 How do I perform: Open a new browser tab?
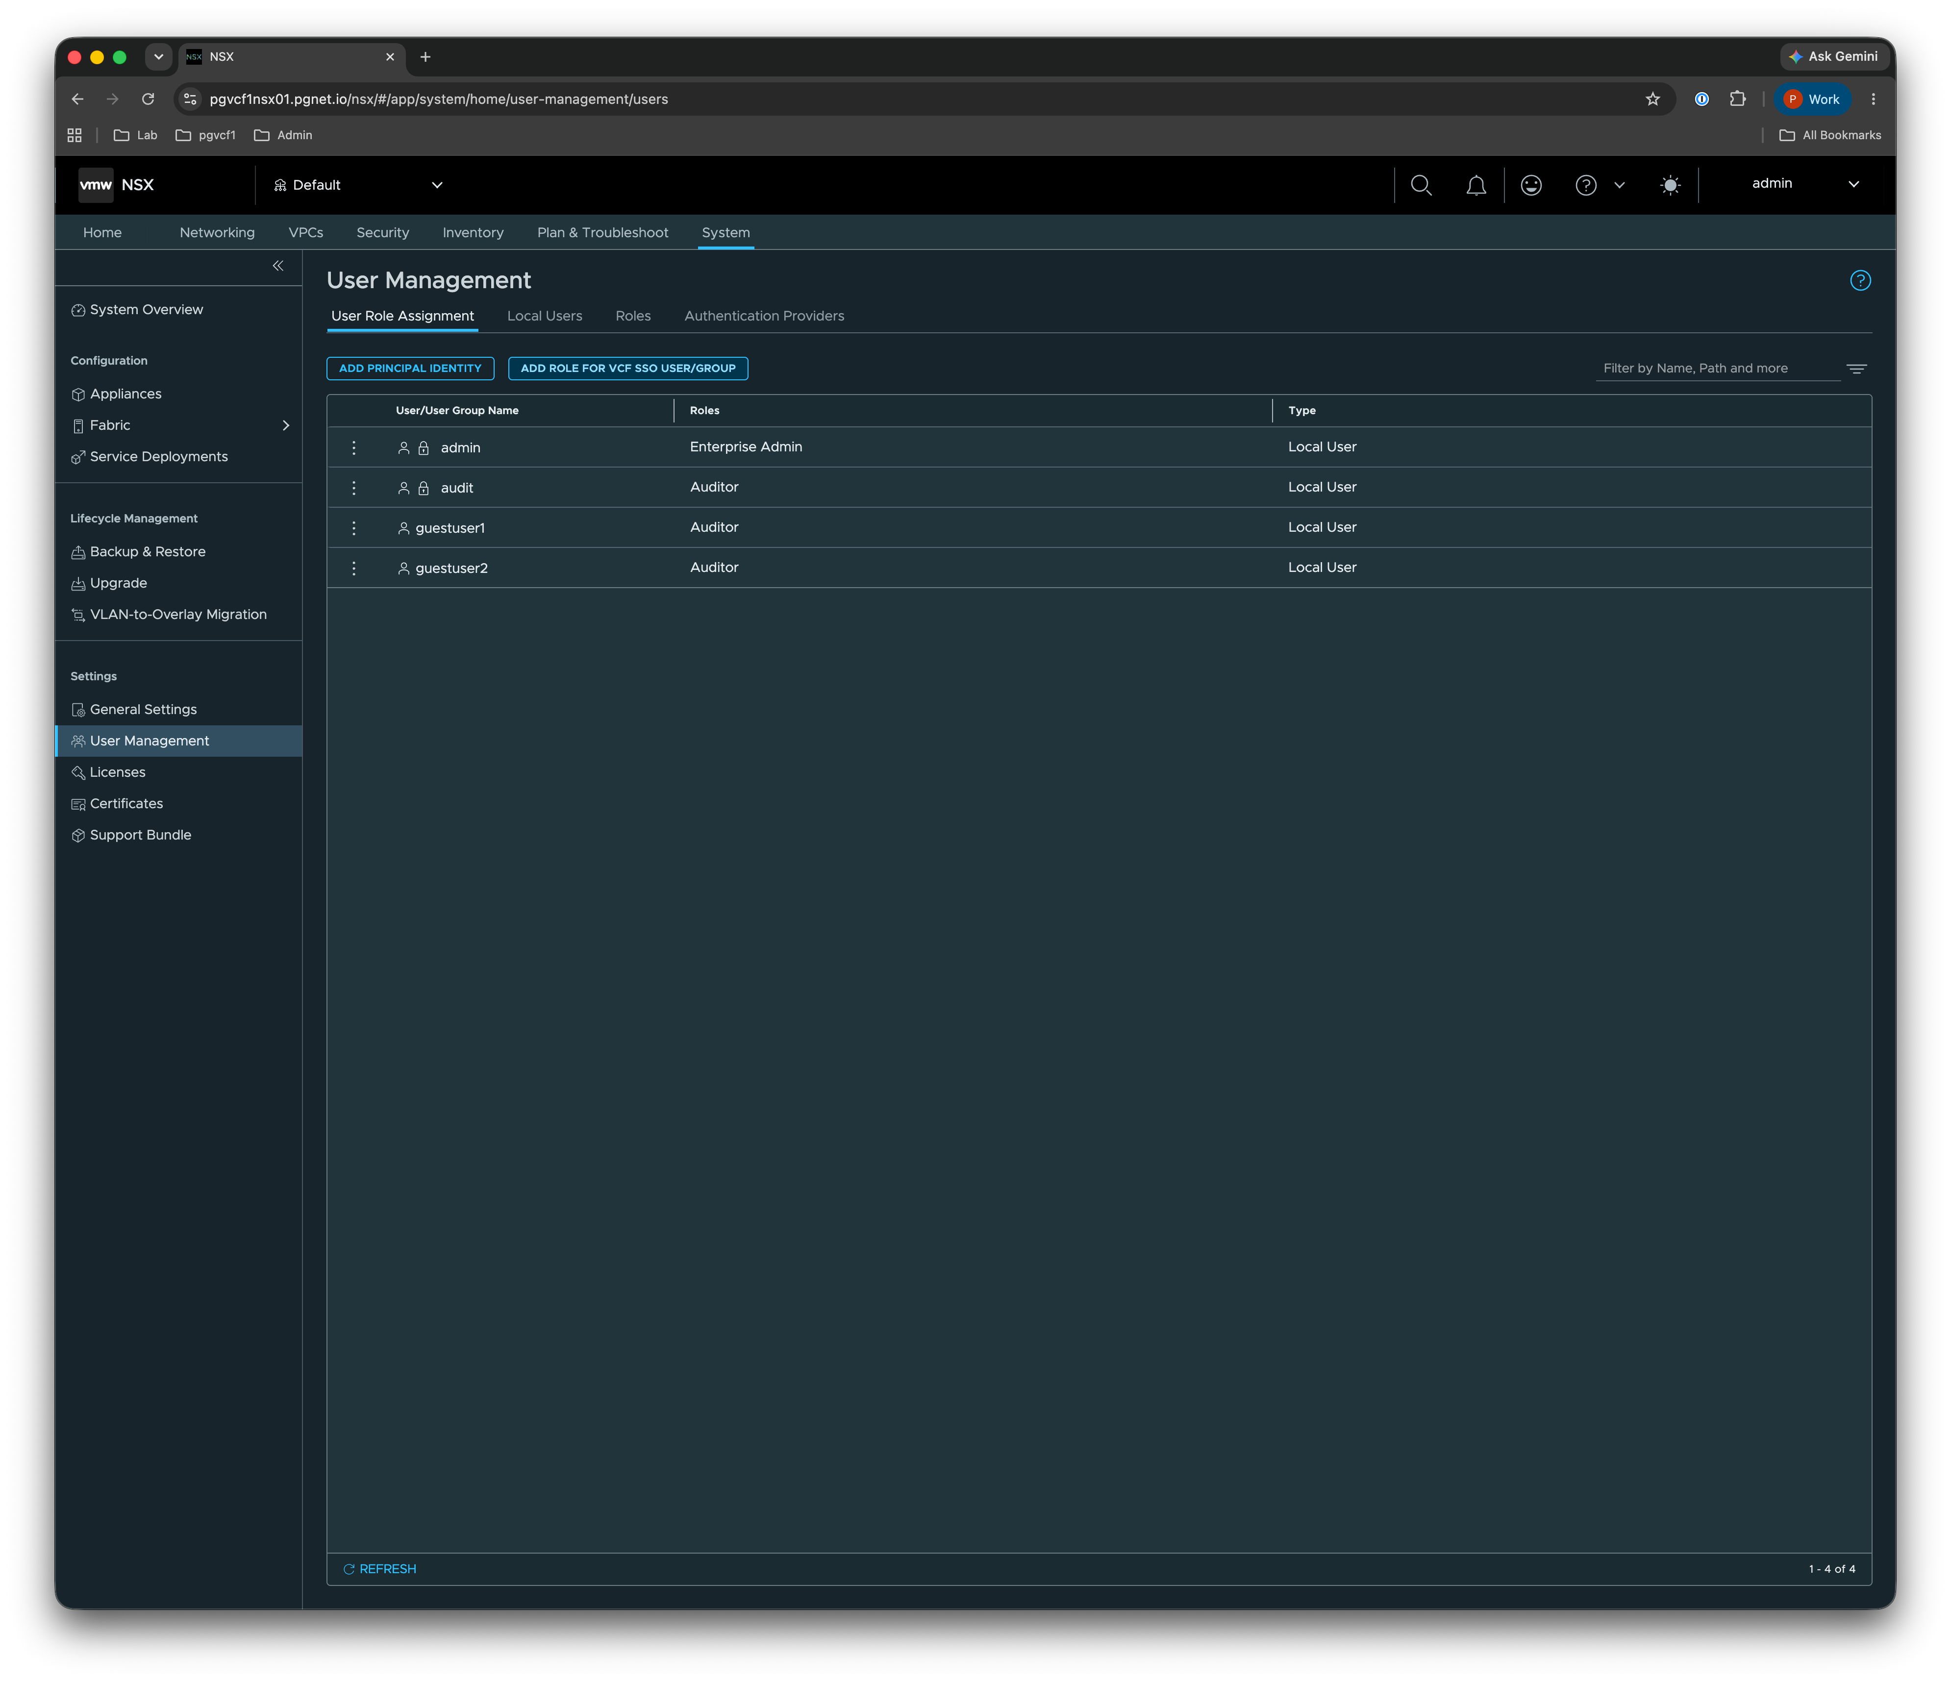(x=425, y=57)
